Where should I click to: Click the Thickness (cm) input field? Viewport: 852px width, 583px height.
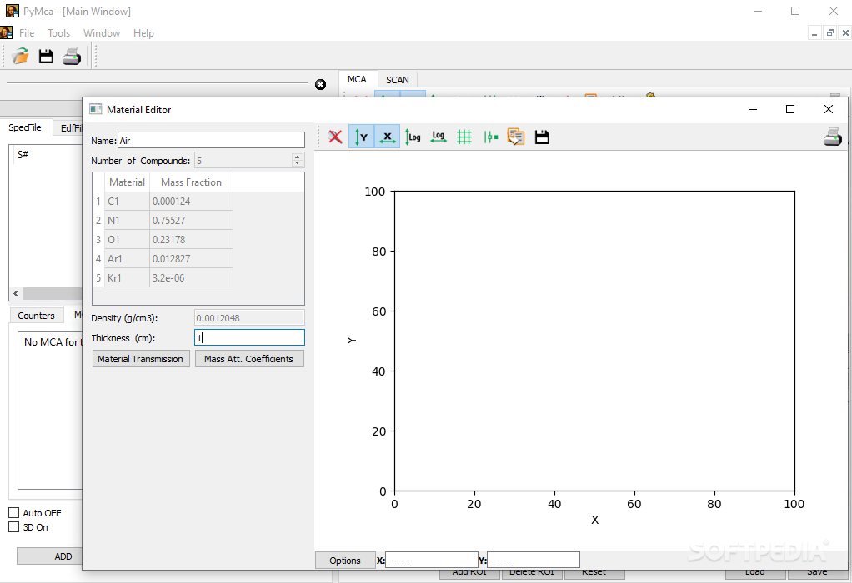pyautogui.click(x=249, y=337)
